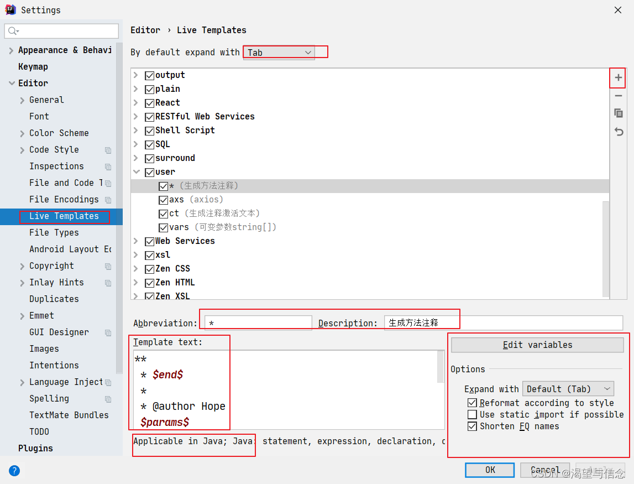
Task: Open the Font settings page
Action: (39, 117)
